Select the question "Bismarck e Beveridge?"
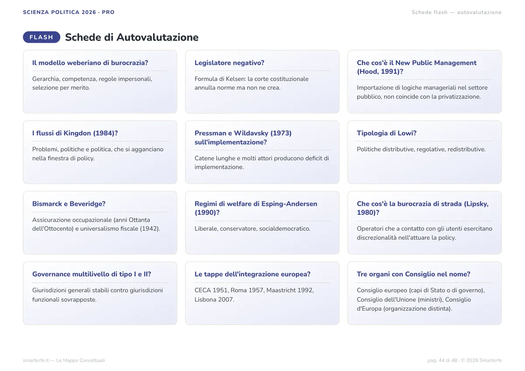Screen dimensions: 525x371 69,204
